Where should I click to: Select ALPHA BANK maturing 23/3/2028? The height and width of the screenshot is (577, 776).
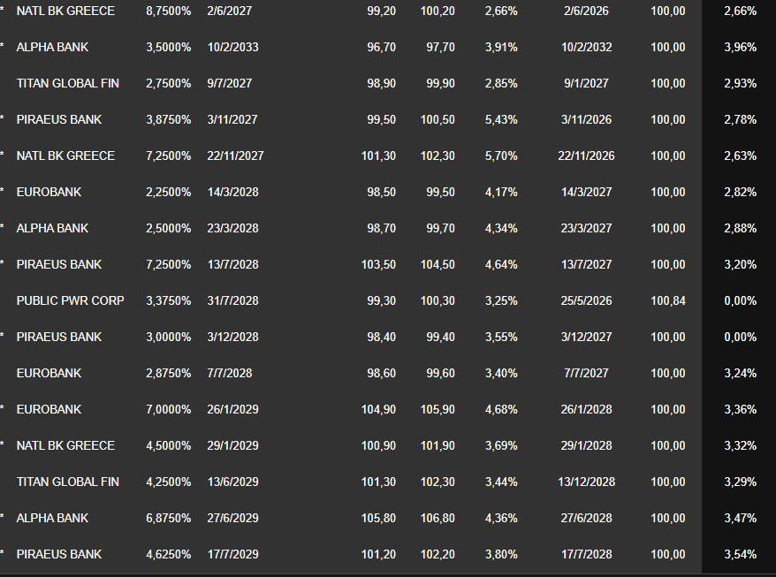(52, 228)
